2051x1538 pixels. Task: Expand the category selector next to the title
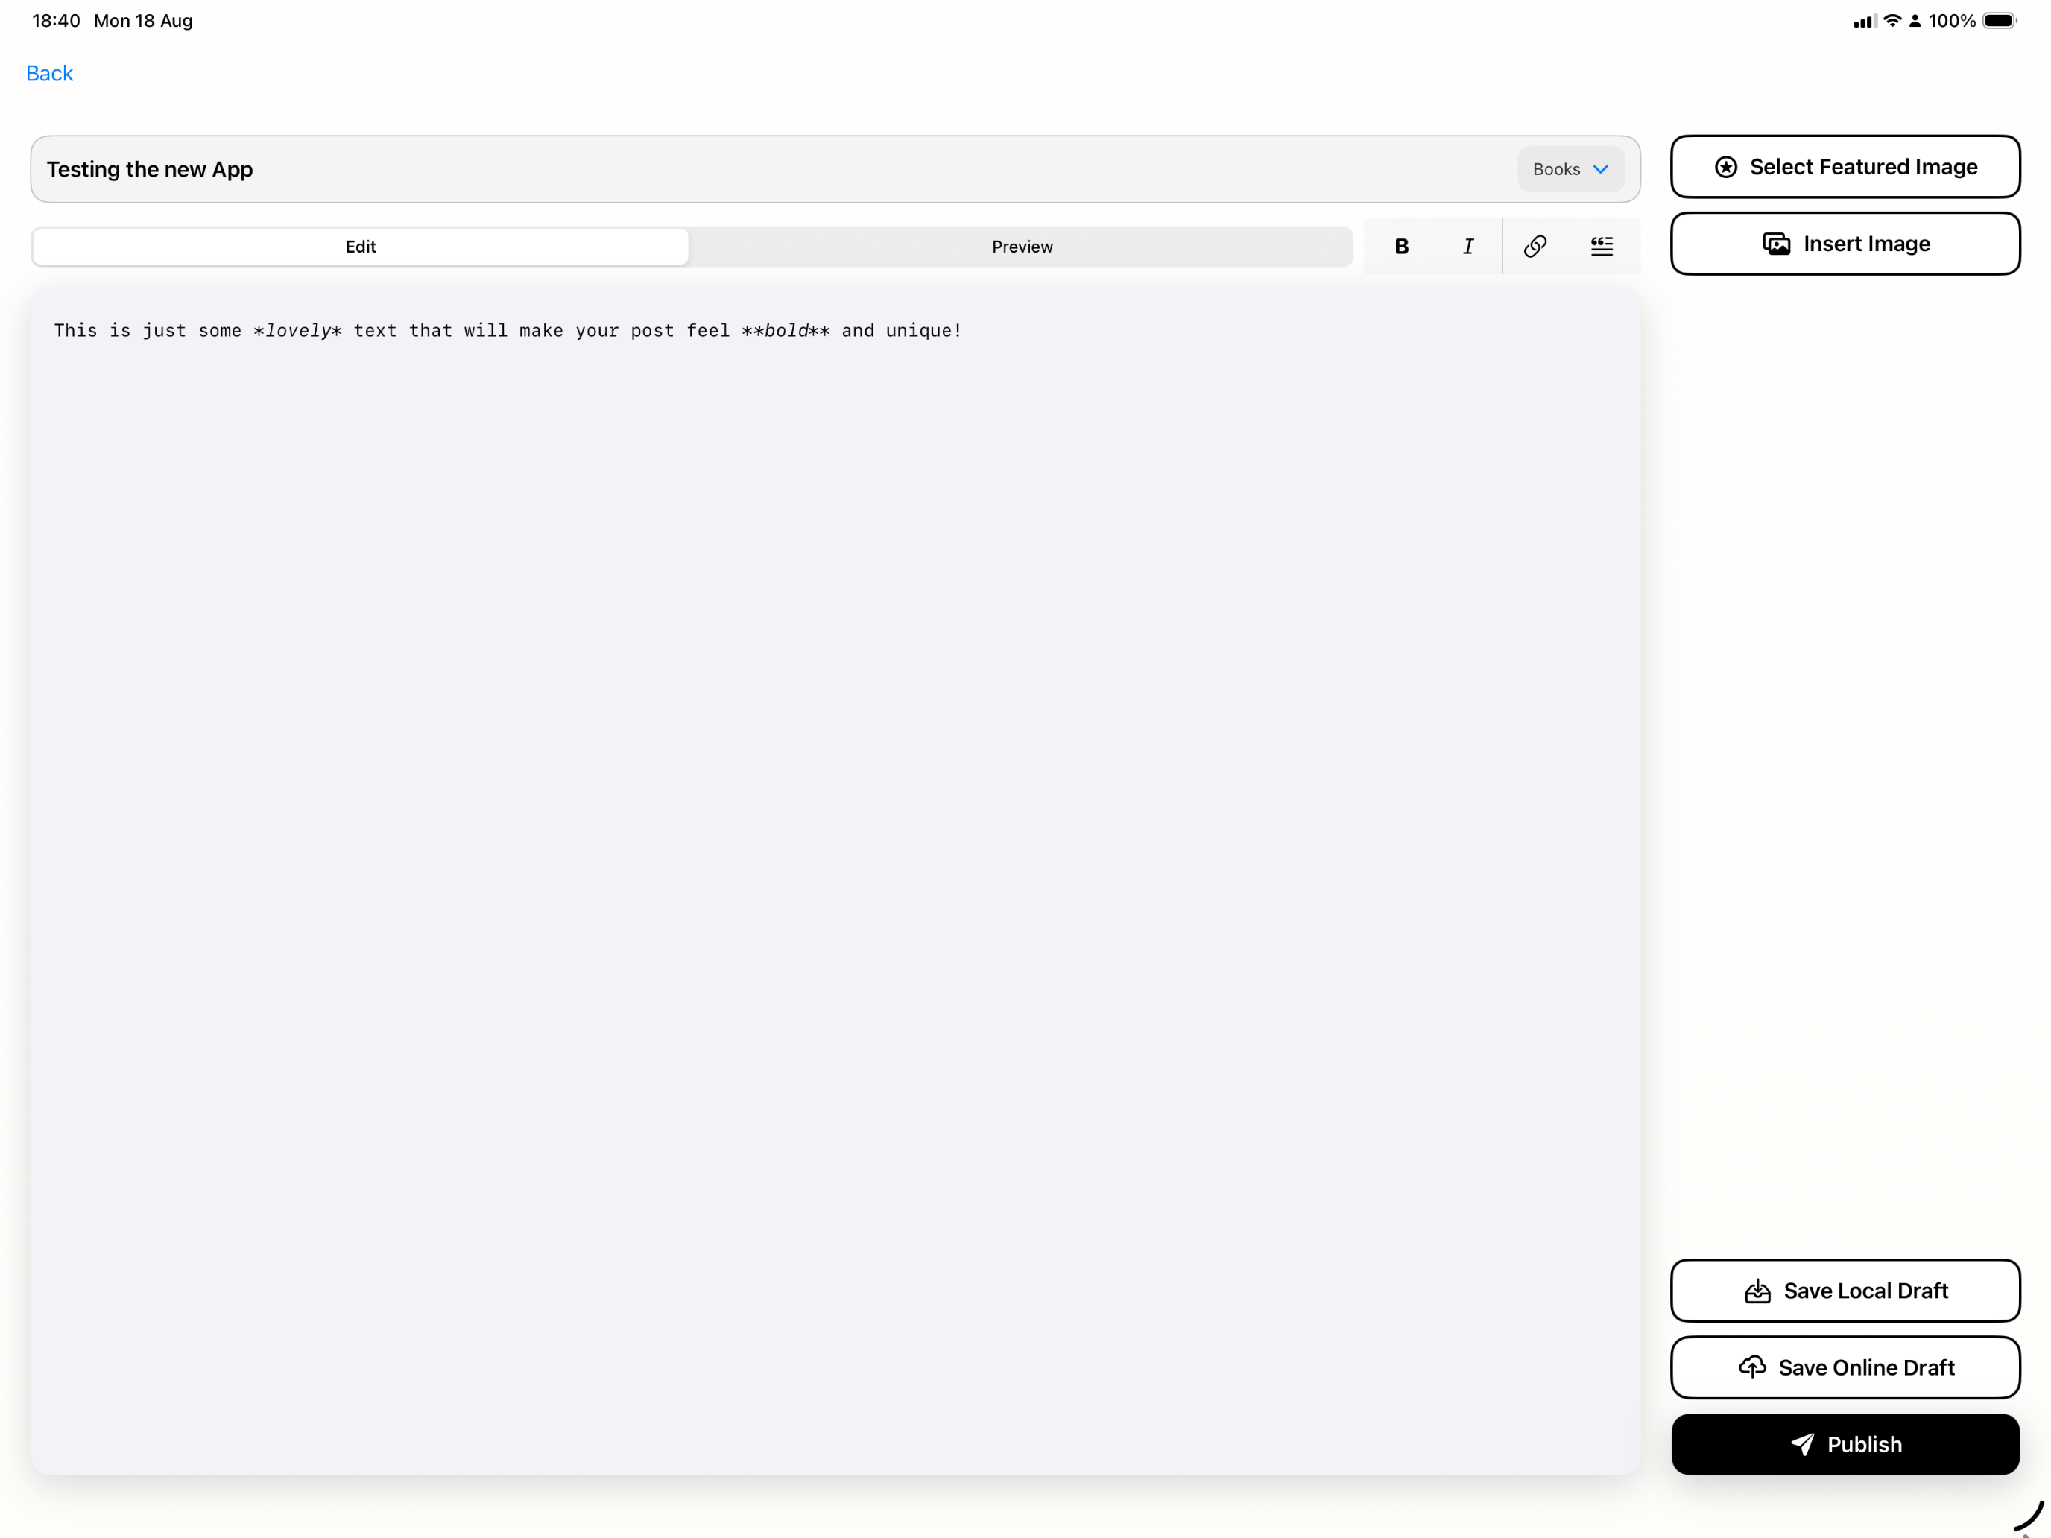click(x=1570, y=168)
